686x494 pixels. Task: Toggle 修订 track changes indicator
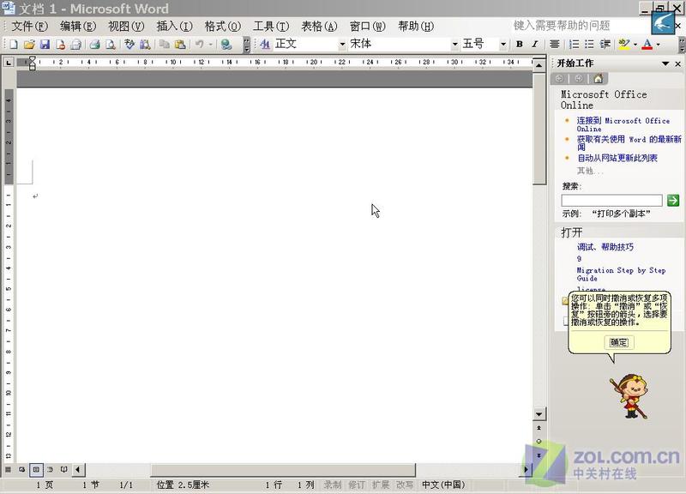click(357, 485)
